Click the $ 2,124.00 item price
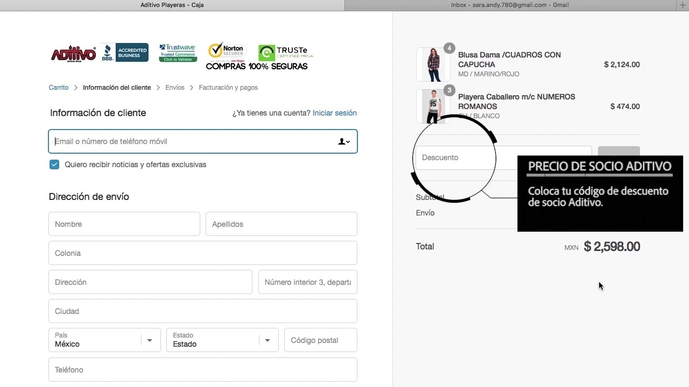The image size is (689, 387). tap(622, 64)
